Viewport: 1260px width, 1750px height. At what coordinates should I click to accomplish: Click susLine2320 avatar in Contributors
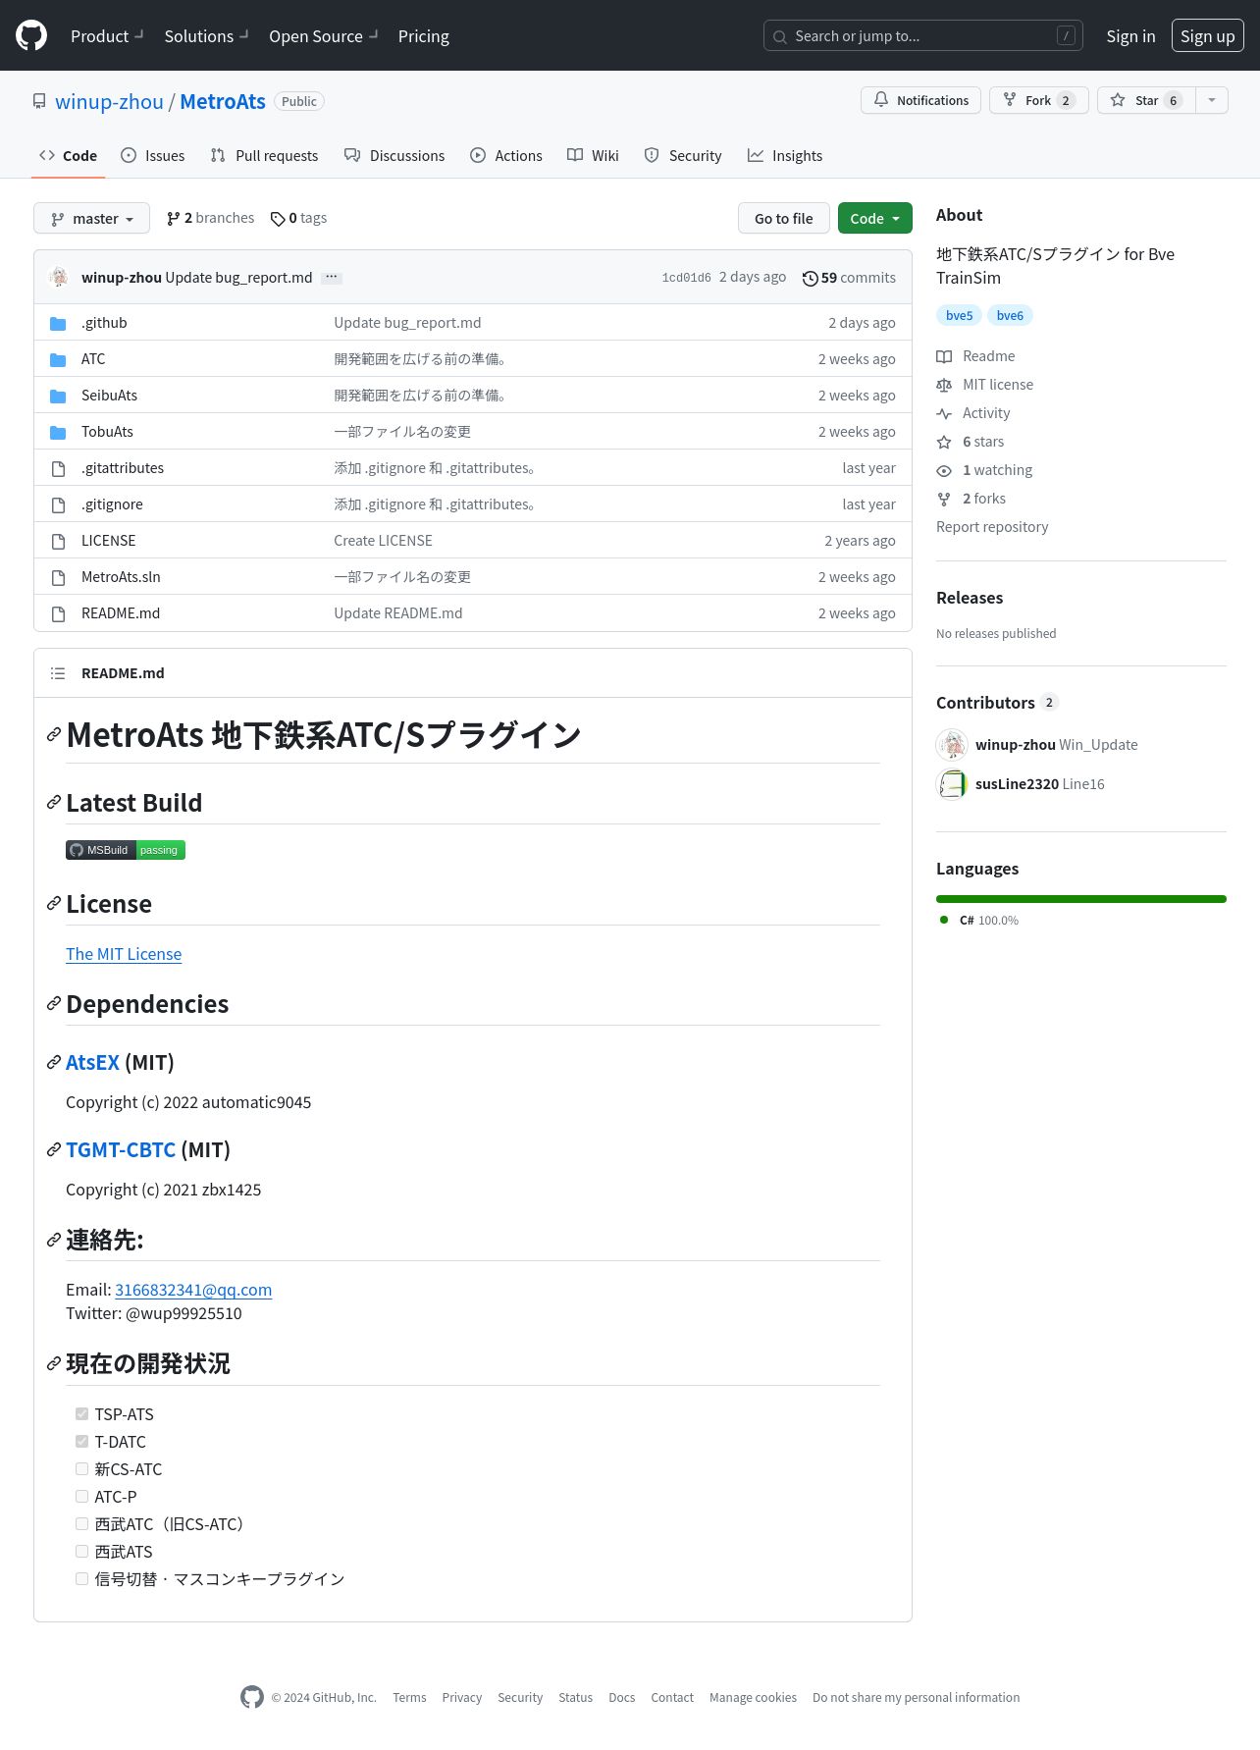pyautogui.click(x=952, y=784)
